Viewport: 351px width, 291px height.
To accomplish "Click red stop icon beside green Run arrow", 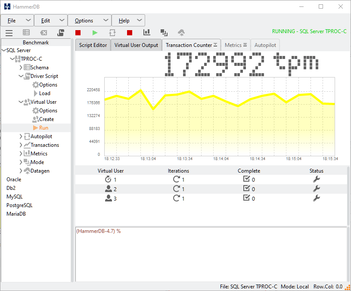I will (78, 33).
